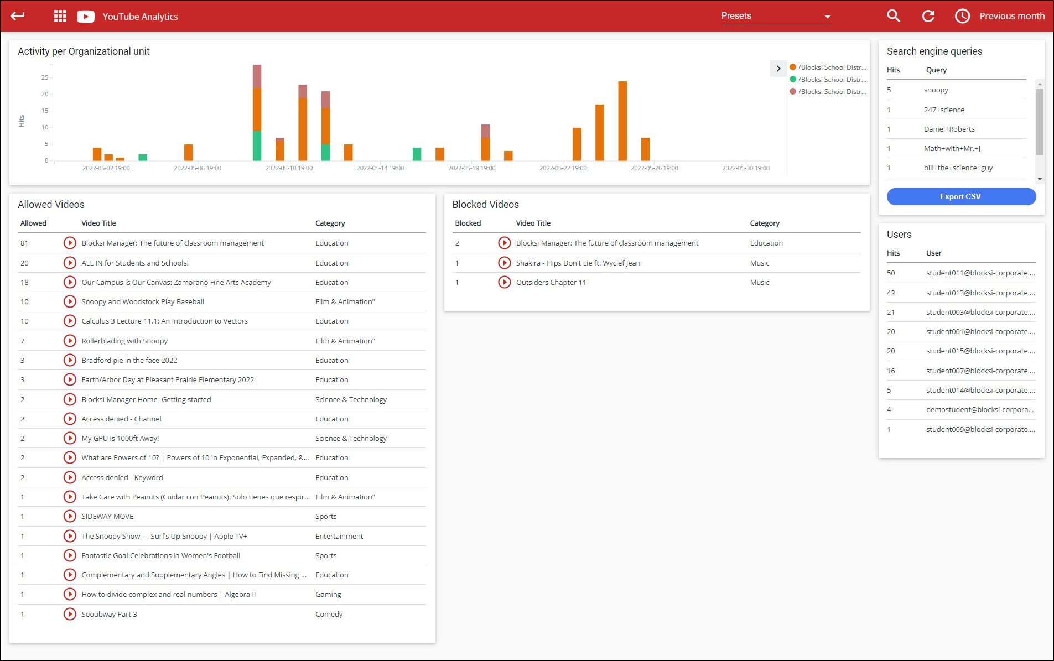The image size is (1054, 661).
Task: Play Snoopy and Woodstock Play Baseball video
Action: (x=70, y=301)
